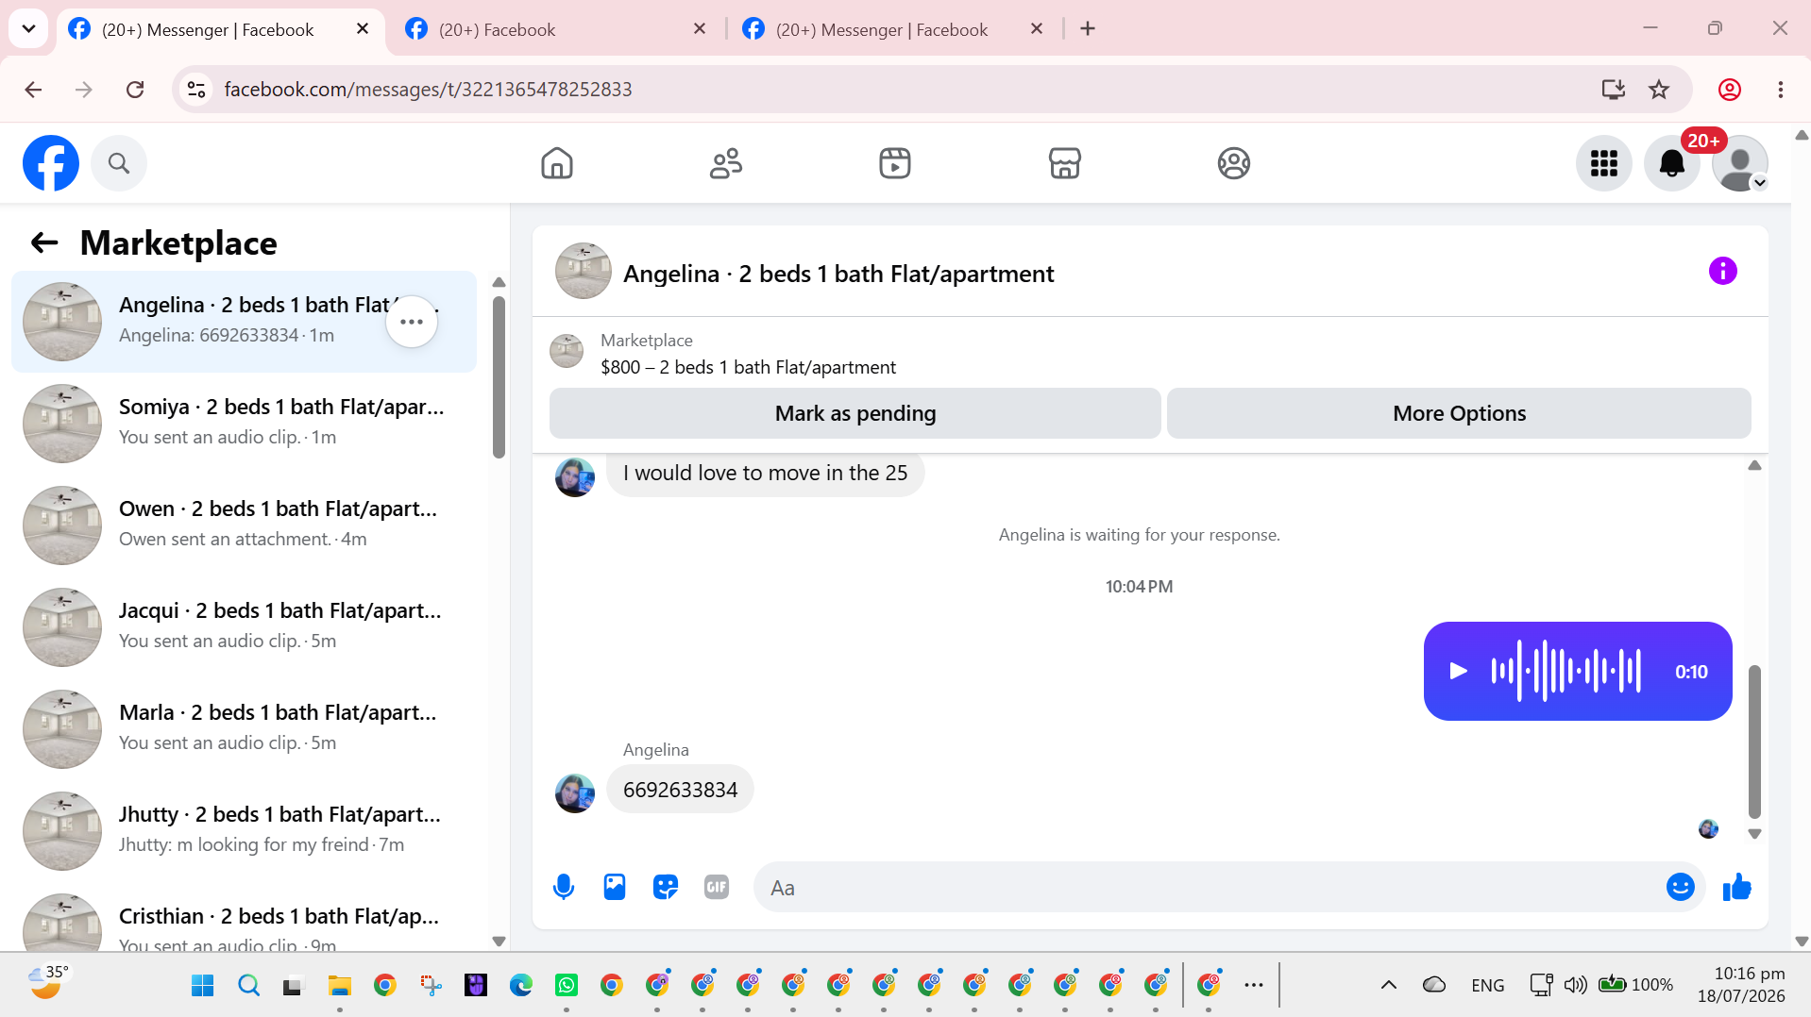The height and width of the screenshot is (1017, 1811).
Task: Close the middle Facebook tab
Action: (x=700, y=29)
